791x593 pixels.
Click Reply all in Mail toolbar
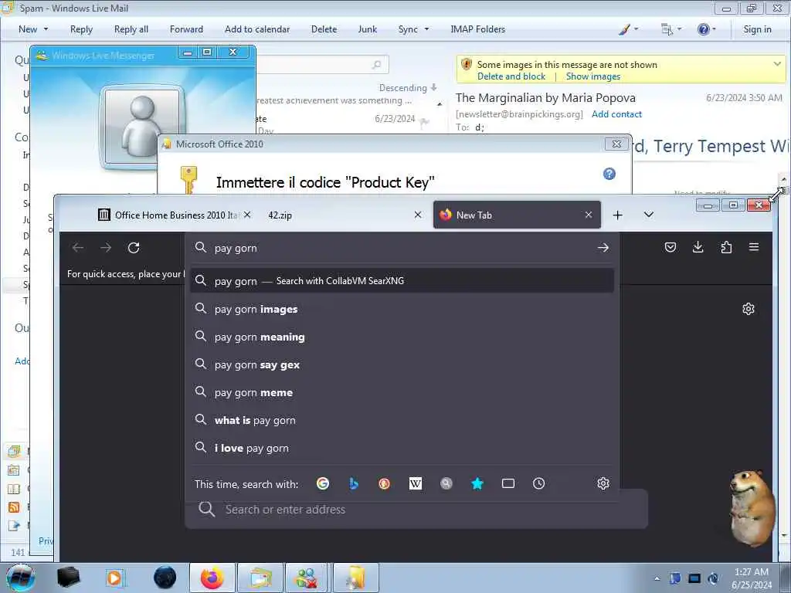(x=131, y=29)
